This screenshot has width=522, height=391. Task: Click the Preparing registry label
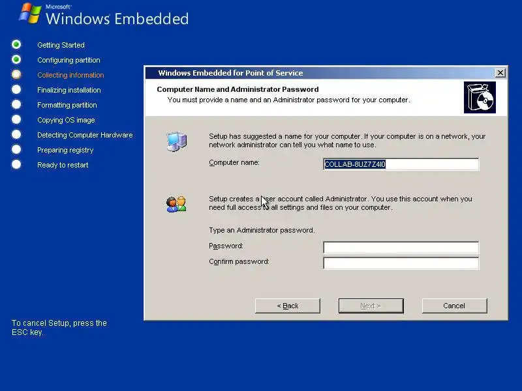pyautogui.click(x=65, y=150)
